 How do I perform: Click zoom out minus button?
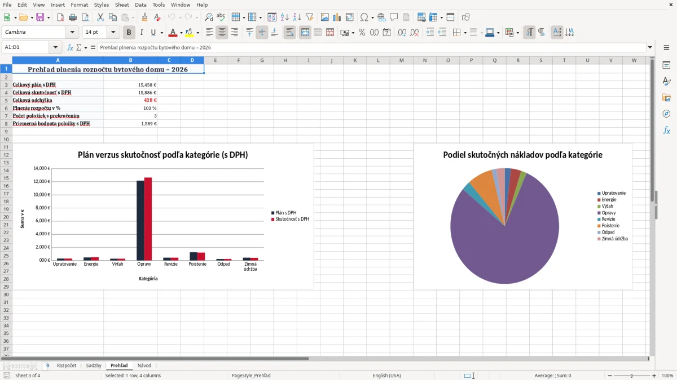[x=610, y=375]
